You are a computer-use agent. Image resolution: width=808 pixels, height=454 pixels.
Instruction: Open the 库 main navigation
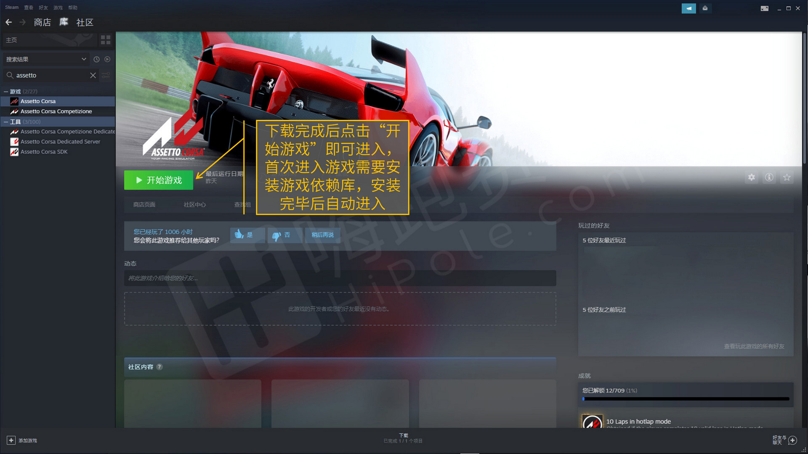(x=64, y=22)
